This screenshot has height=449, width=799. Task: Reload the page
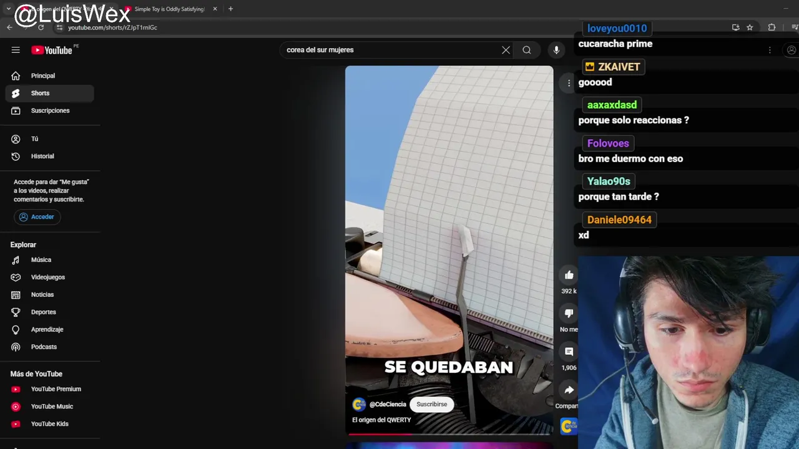[x=41, y=27]
